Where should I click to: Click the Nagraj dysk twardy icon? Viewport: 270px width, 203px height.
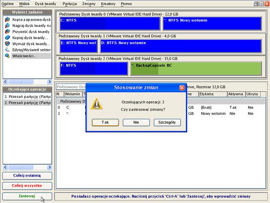(x=7, y=26)
